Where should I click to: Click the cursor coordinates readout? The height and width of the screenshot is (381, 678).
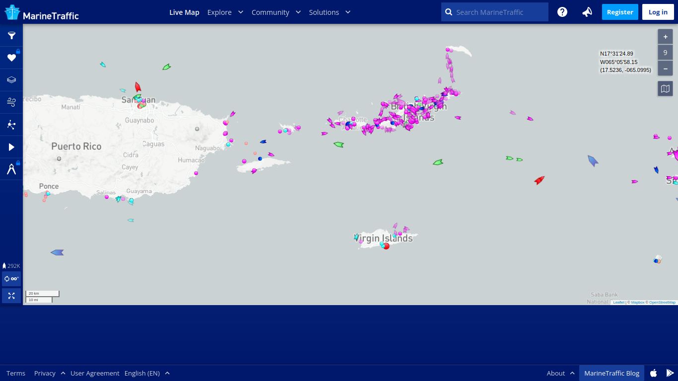click(x=625, y=62)
